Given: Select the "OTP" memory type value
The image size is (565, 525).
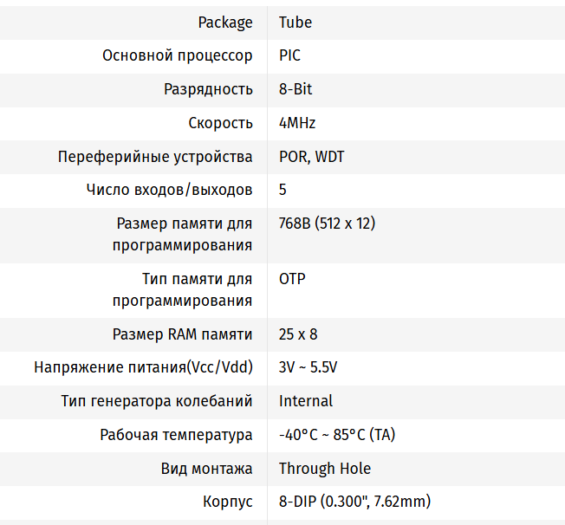Looking at the screenshot, I should click(x=292, y=279).
